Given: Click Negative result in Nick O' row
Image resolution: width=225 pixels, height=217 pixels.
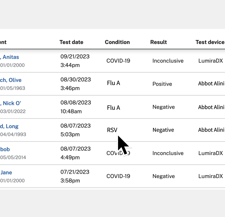Looking at the screenshot, I should coord(163,107).
